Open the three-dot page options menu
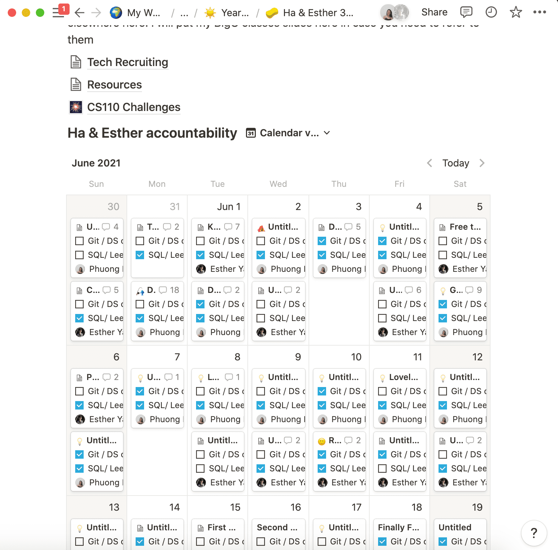 (x=539, y=12)
